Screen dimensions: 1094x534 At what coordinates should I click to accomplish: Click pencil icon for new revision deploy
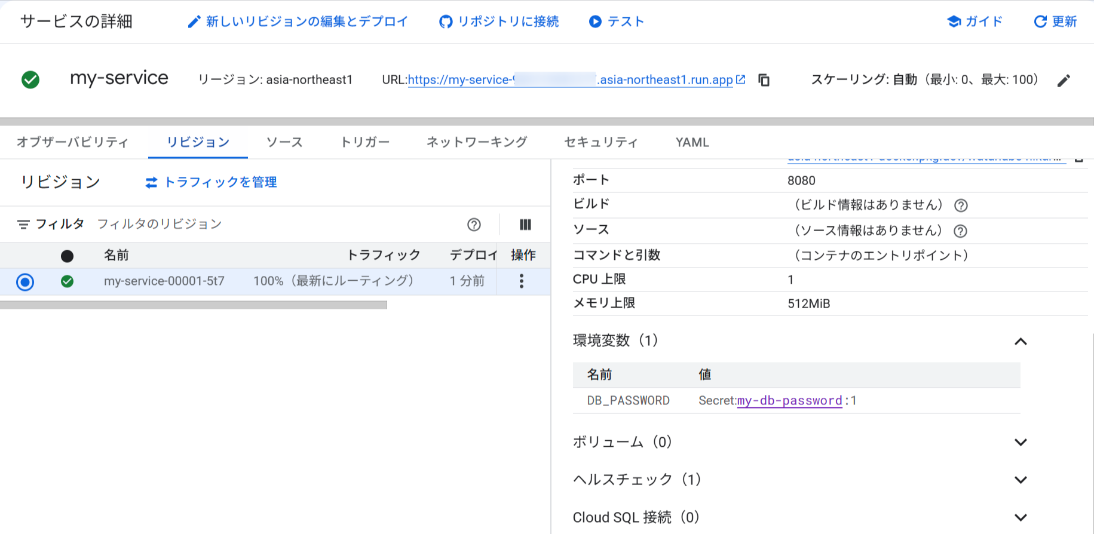pos(194,22)
